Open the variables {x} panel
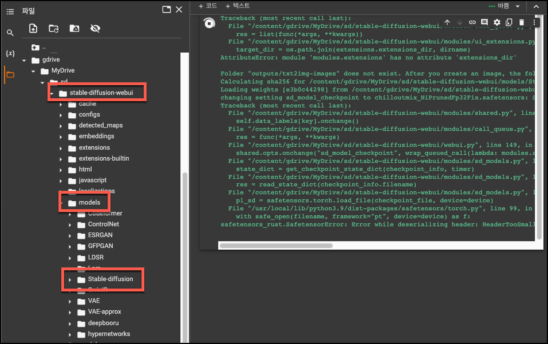The height and width of the screenshot is (344, 548). 10,53
